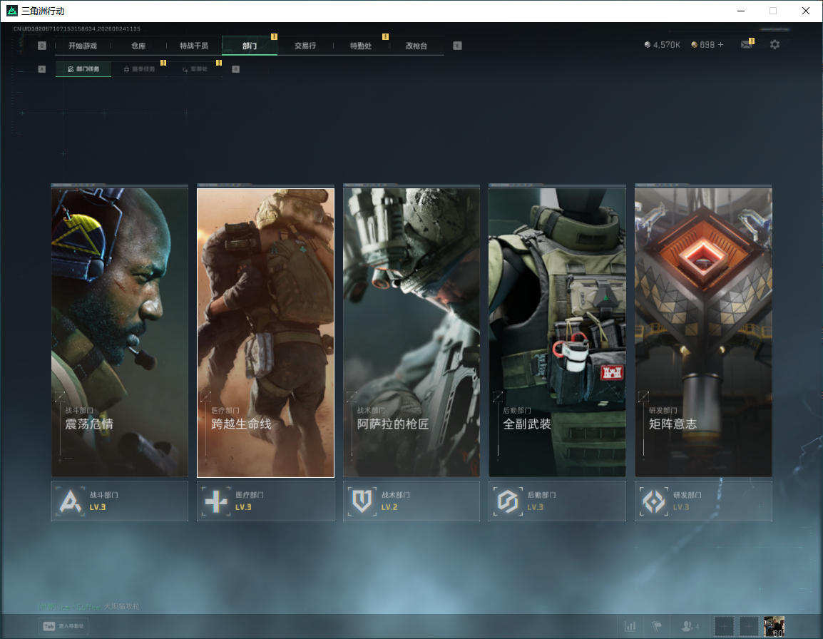Viewport: 823px width, 639px height.
Task: Switch to the 特战干员 tab
Action: (x=194, y=46)
